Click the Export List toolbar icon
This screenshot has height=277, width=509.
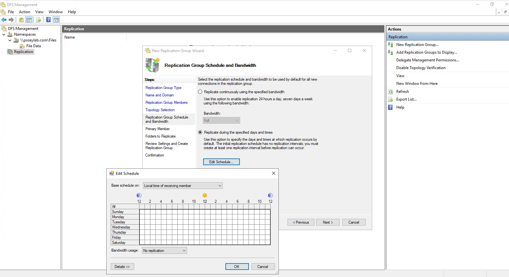pyautogui.click(x=39, y=20)
